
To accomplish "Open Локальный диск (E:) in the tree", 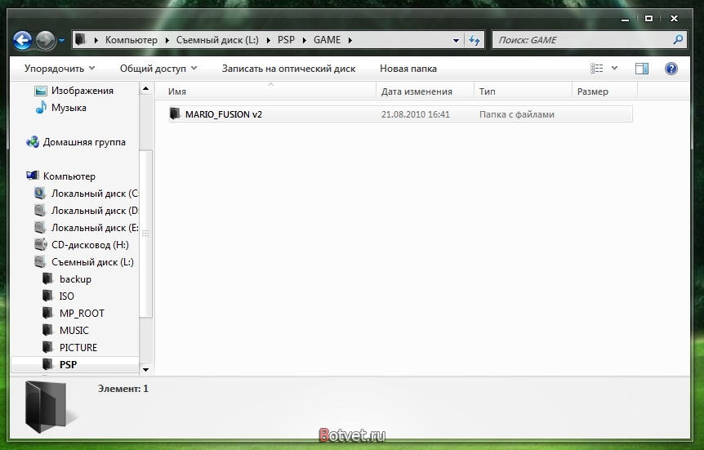I will pyautogui.click(x=94, y=228).
